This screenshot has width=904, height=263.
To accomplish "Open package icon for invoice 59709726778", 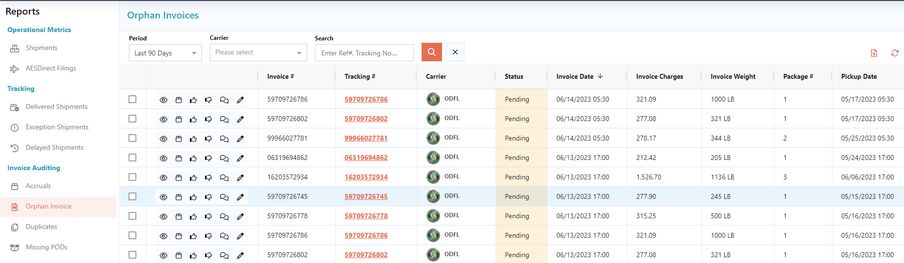I will (x=179, y=216).
